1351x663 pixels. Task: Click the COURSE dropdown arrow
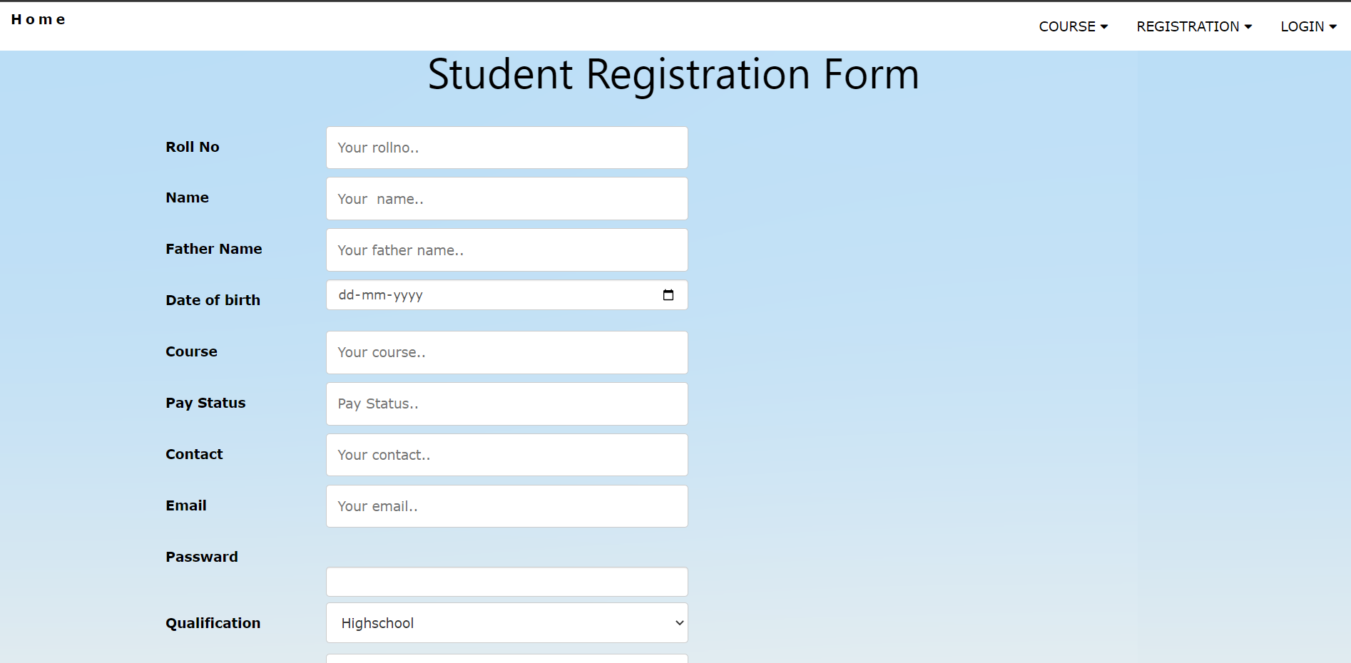point(1104,26)
